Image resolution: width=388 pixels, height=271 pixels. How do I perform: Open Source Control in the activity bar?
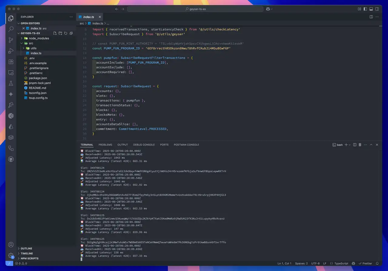(11, 40)
